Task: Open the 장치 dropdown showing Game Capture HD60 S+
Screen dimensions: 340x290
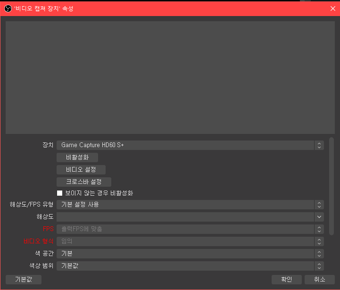Action: (190, 145)
